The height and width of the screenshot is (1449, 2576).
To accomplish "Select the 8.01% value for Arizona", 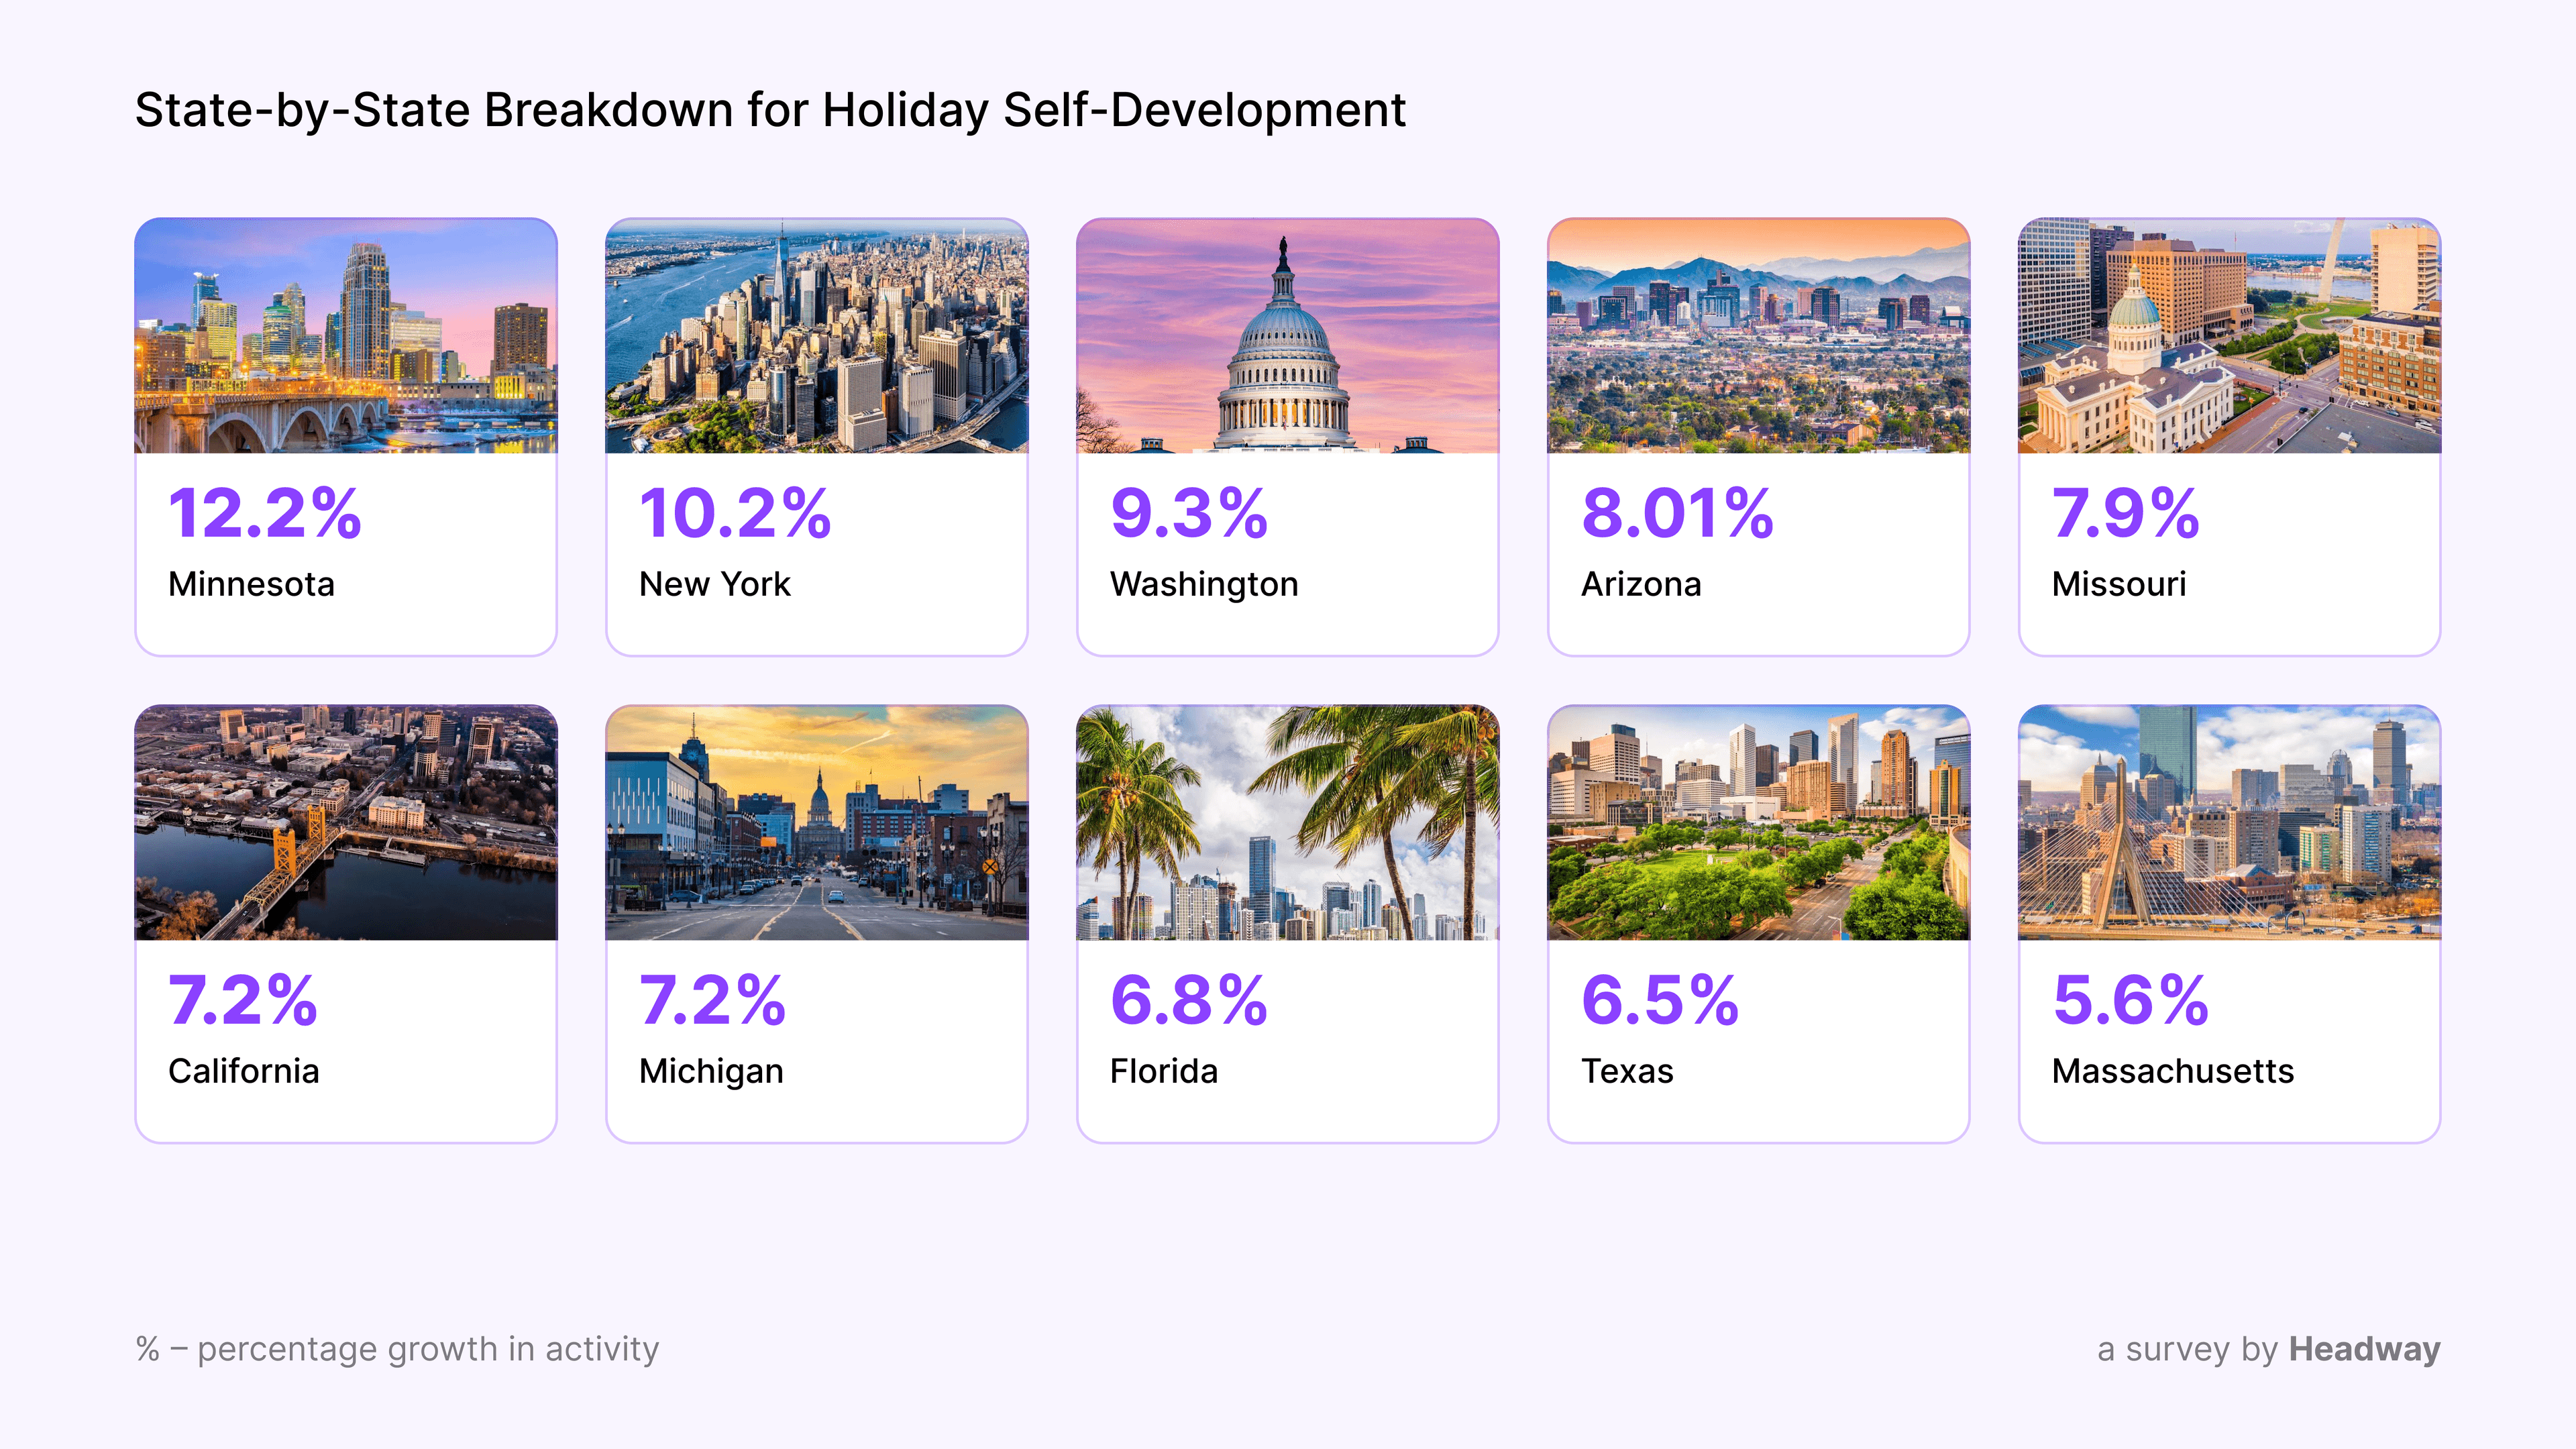I will click(x=1677, y=514).
